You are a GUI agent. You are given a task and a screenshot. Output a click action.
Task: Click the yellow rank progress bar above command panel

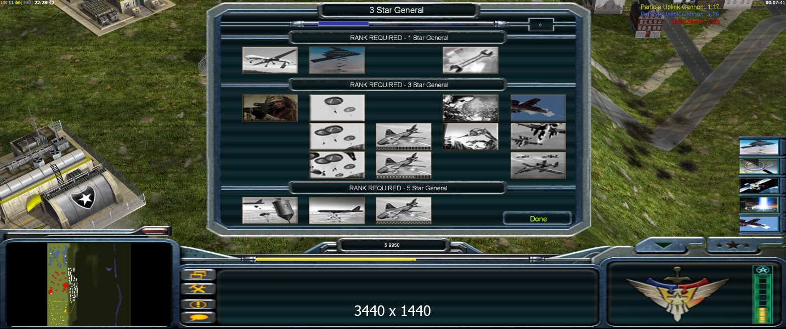click(336, 259)
